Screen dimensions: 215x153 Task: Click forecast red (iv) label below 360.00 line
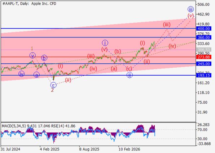pos(172,46)
